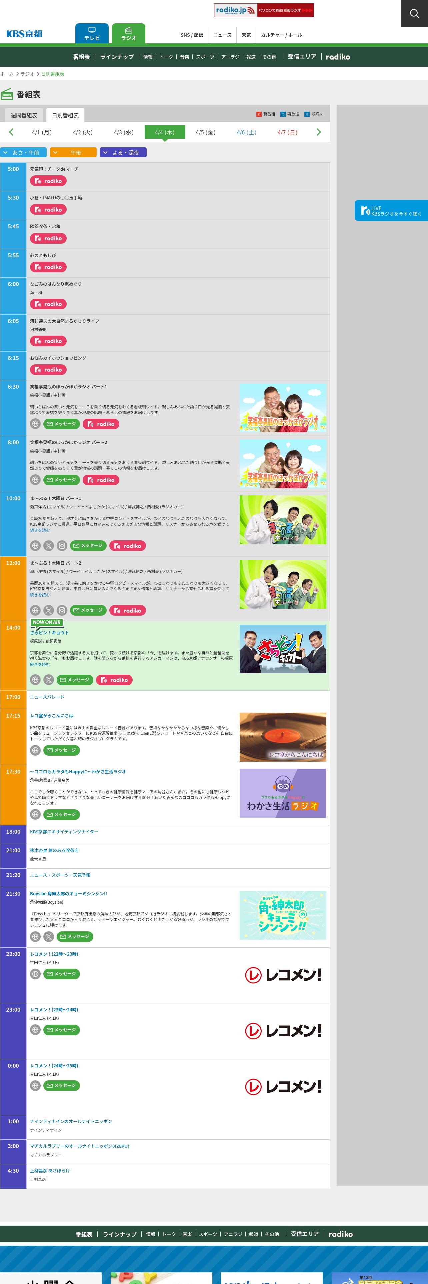Image resolution: width=428 pixels, height=1284 pixels.
Task: Open globe icon for レコメン！(22時〜23時)
Action: (35, 974)
